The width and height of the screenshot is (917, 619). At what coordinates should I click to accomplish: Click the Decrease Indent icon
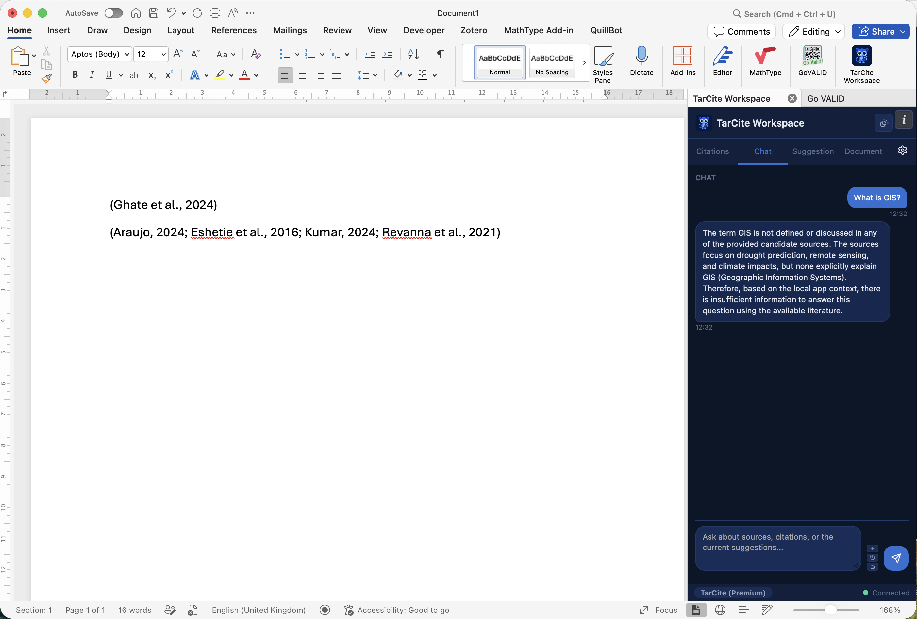(370, 54)
